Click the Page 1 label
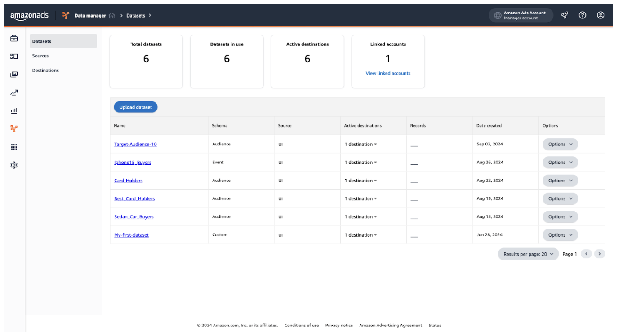Image resolution: width=623 pixels, height=335 pixels. pyautogui.click(x=570, y=254)
